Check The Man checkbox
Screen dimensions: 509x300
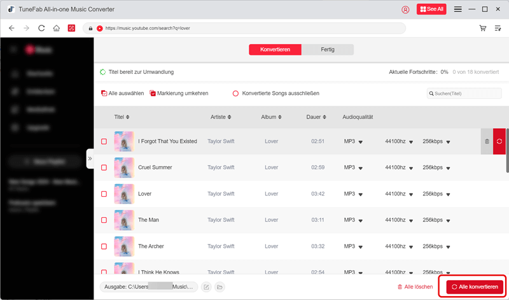[104, 220]
